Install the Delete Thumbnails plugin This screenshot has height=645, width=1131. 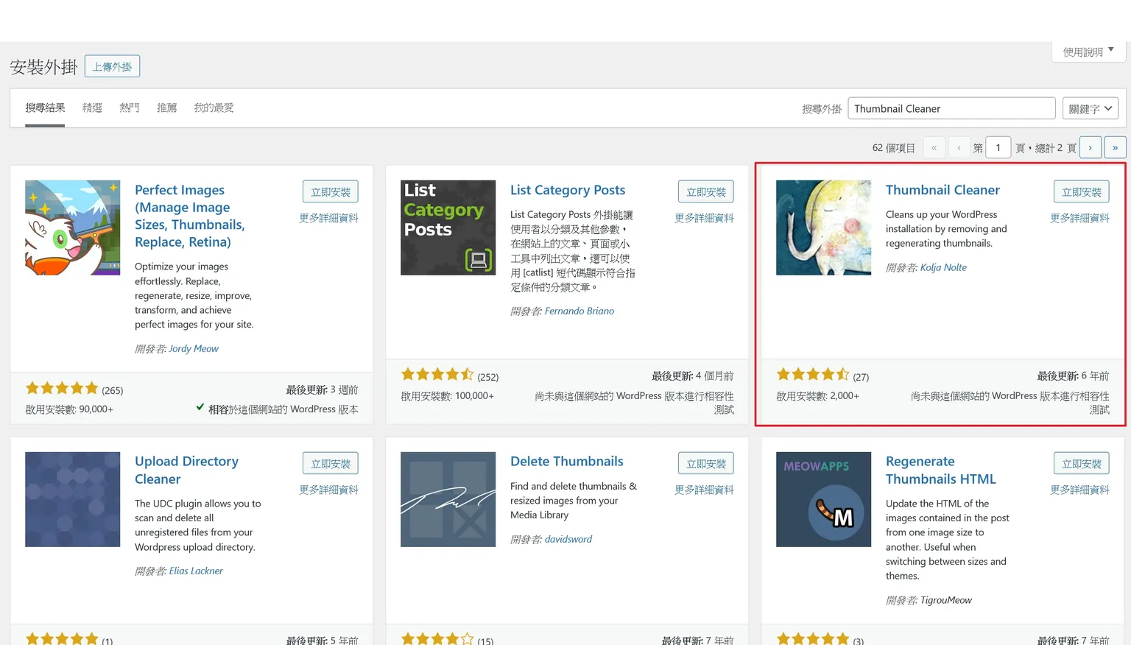705,464
